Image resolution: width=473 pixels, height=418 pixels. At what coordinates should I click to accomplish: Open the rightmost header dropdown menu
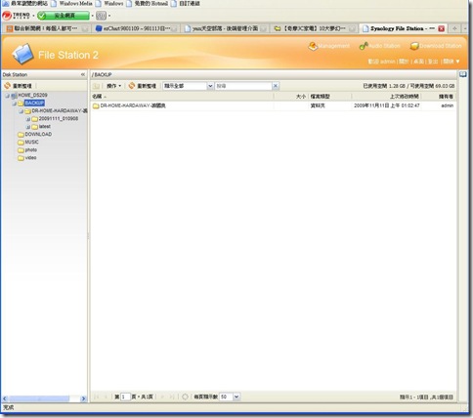pos(451,62)
